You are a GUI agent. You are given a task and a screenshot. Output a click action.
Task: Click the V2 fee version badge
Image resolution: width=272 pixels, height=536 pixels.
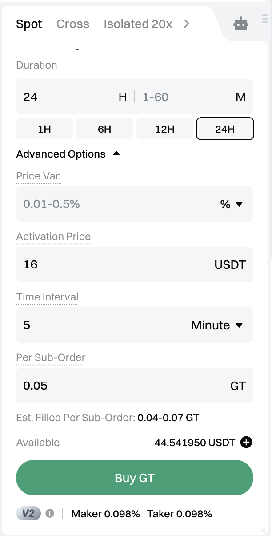28,514
